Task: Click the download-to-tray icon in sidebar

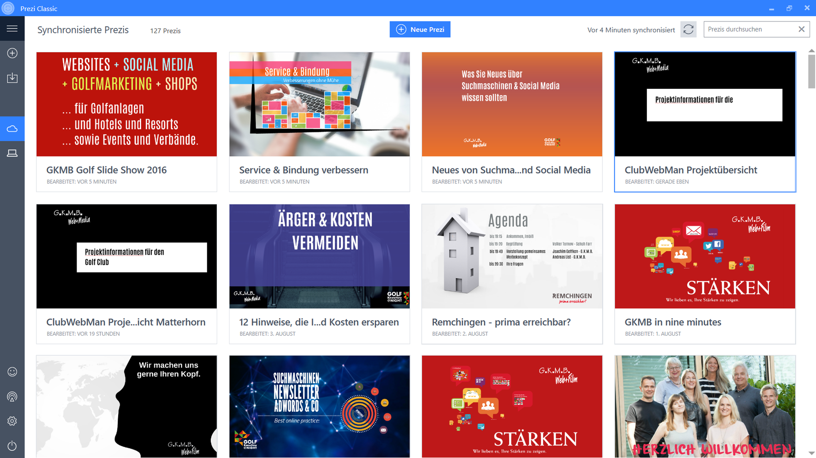Action: [x=12, y=78]
